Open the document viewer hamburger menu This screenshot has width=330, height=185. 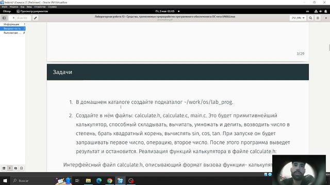[x=318, y=18]
